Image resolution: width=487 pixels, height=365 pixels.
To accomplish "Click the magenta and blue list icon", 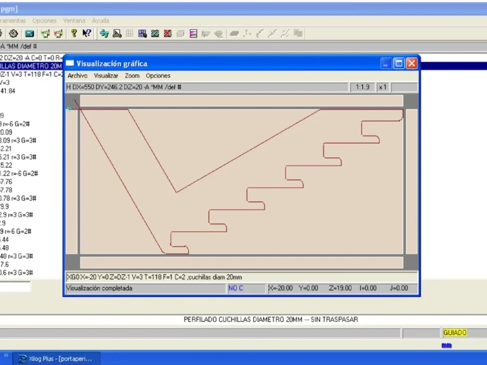I will coord(193,34).
